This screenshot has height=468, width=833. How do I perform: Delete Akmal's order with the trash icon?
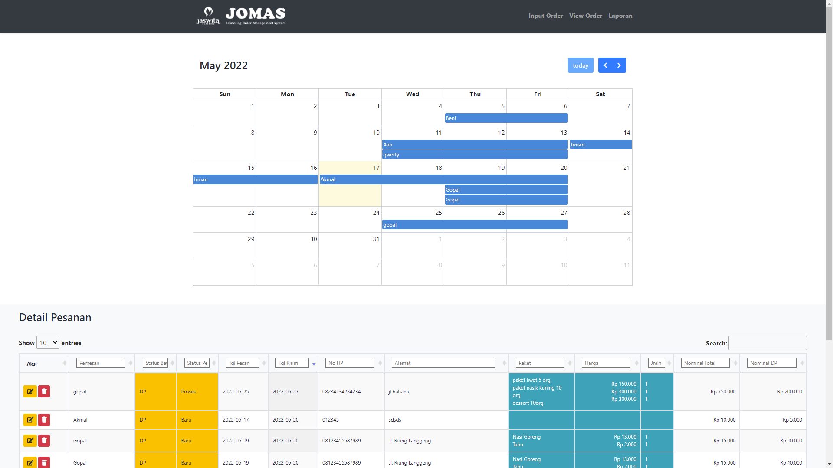pos(44,419)
